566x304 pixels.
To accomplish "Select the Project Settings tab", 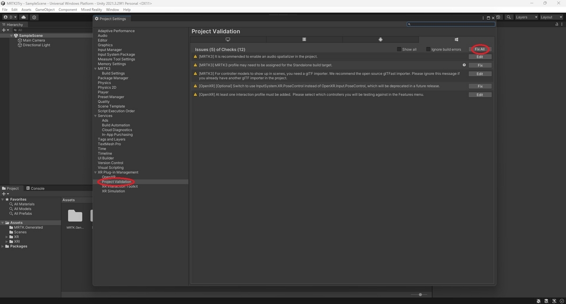I will click(113, 19).
